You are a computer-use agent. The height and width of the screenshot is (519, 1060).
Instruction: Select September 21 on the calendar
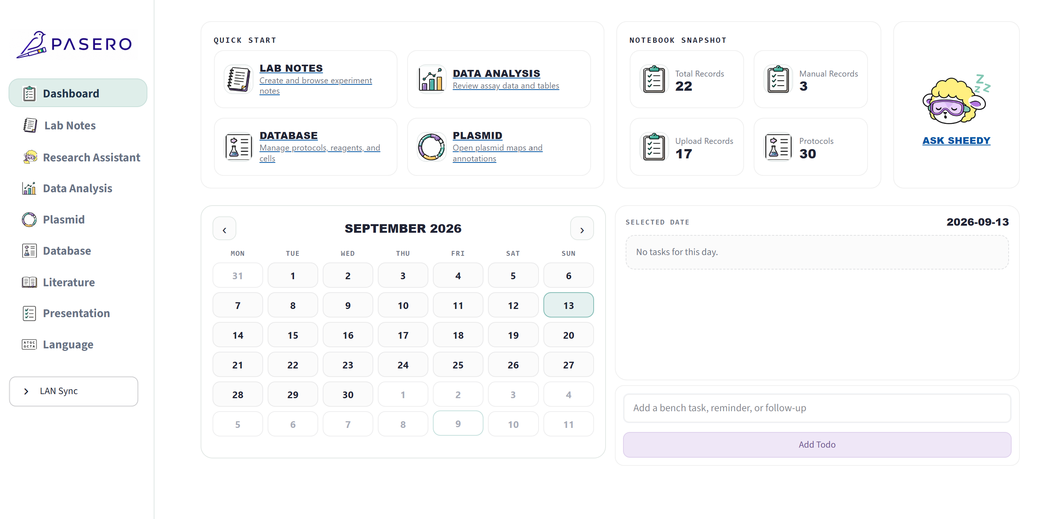click(x=237, y=365)
